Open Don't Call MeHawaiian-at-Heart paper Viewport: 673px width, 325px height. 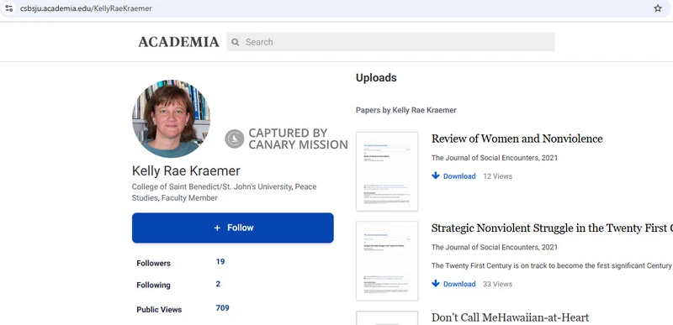point(510,317)
